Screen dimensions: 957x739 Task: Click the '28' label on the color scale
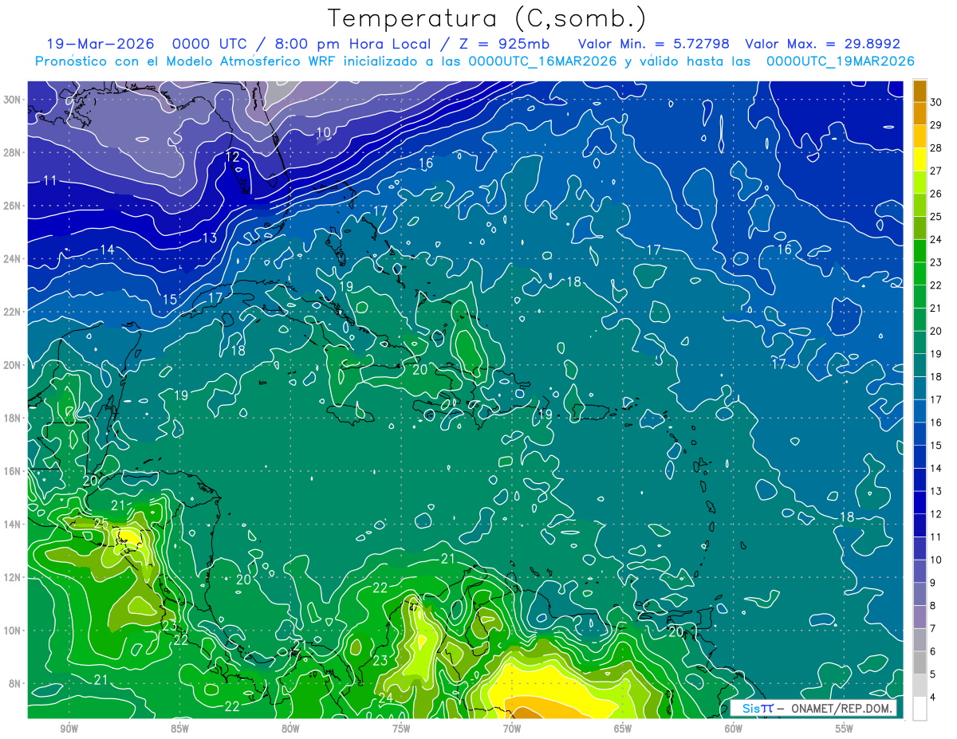pyautogui.click(x=935, y=147)
